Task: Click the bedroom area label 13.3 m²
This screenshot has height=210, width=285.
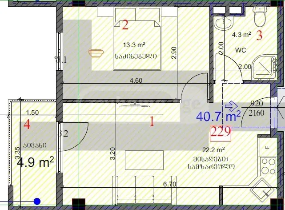Action: 134,45
